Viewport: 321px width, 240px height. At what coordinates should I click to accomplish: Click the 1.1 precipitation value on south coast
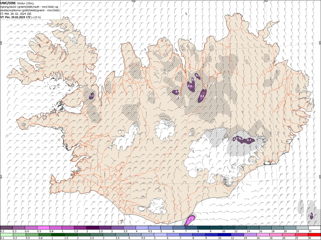pyautogui.click(x=191, y=219)
